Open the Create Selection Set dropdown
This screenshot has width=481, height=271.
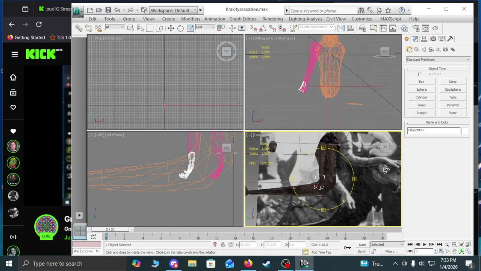[x=316, y=27]
